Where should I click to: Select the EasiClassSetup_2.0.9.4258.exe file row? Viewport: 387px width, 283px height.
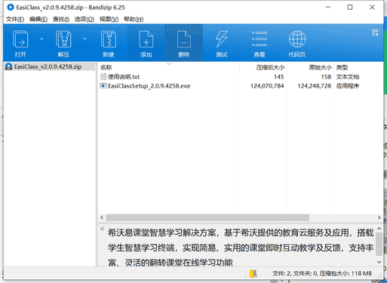(x=240, y=86)
